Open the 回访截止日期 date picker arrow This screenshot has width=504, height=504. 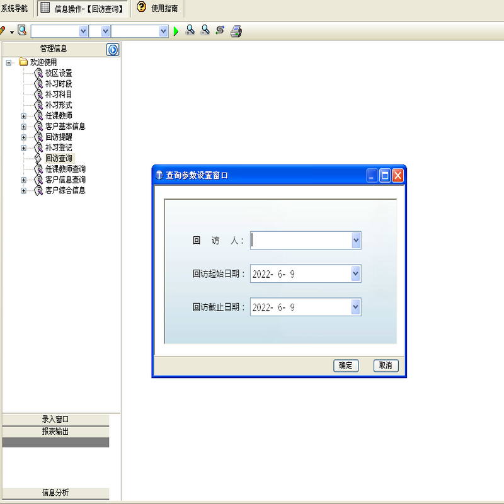pos(355,307)
